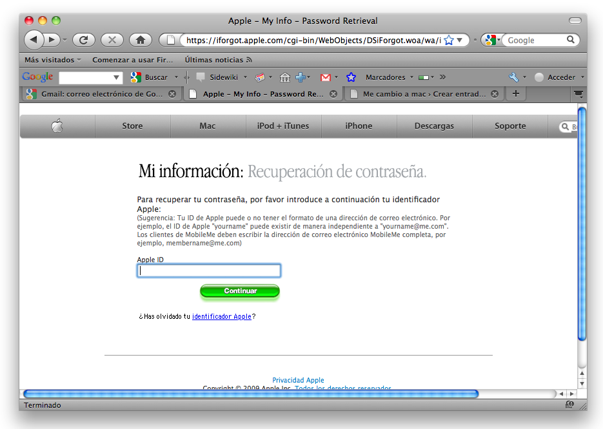Image resolution: width=603 pixels, height=429 pixels.
Task: Click the RSS feed icon next to Últimas noticias
Action: (x=249, y=60)
